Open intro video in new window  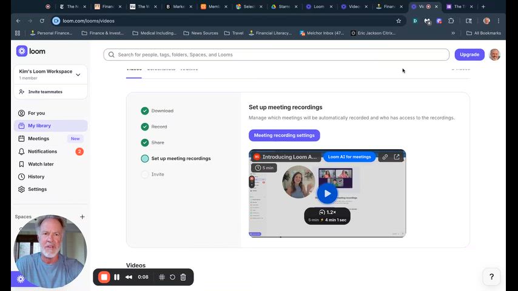397,157
